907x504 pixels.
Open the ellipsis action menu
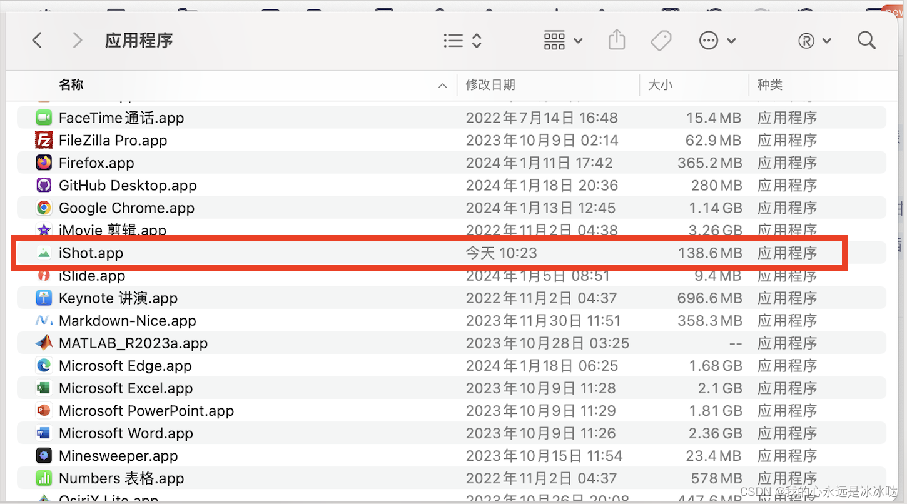coord(717,41)
